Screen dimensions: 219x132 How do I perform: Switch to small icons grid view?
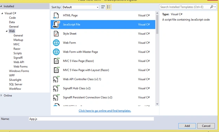coord(103,7)
